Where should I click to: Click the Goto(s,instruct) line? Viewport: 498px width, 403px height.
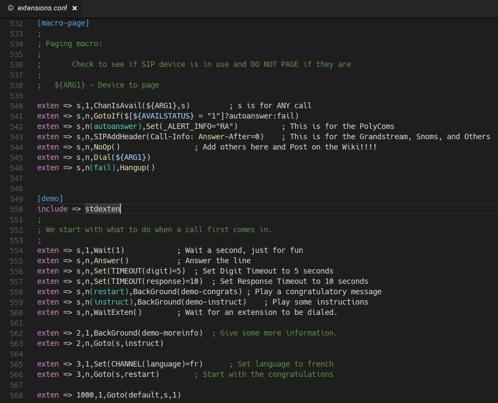pyautogui.click(x=100, y=343)
